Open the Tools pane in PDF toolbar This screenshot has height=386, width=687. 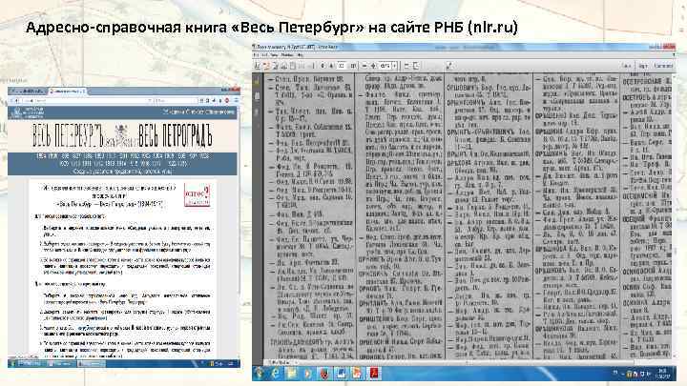click(x=627, y=66)
